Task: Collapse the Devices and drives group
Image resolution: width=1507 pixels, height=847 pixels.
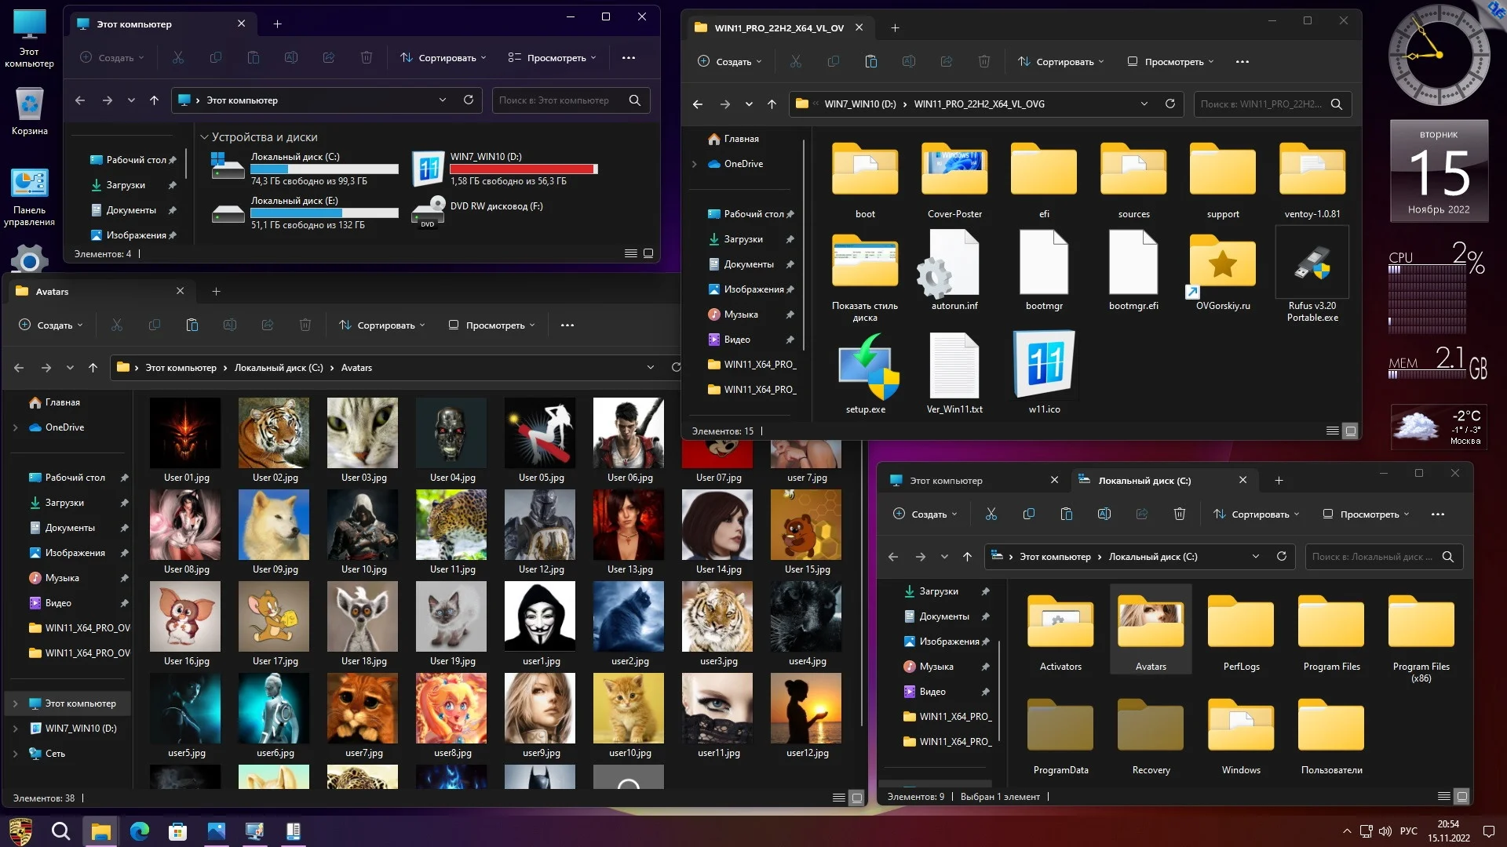Action: 205,137
